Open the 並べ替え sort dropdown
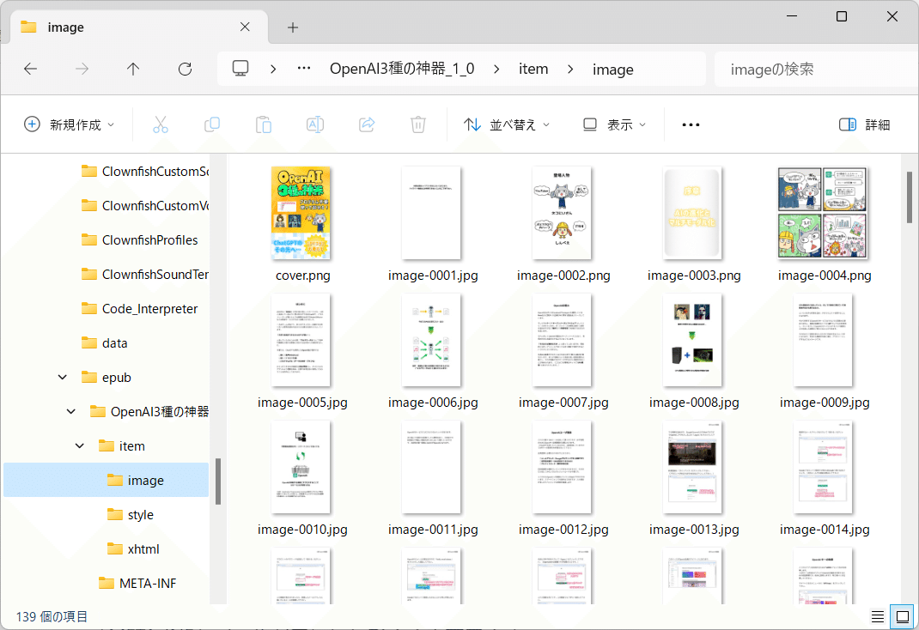The width and height of the screenshot is (919, 630). click(x=507, y=124)
